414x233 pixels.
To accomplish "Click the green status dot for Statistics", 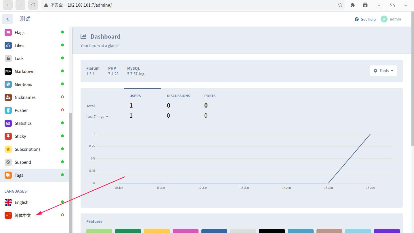I will pos(62,123).
